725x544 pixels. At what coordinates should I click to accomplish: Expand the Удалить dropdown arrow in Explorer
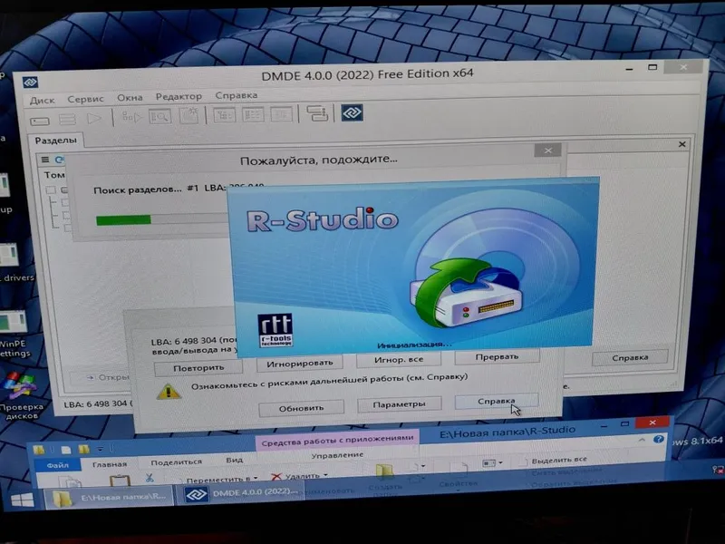pyautogui.click(x=325, y=474)
